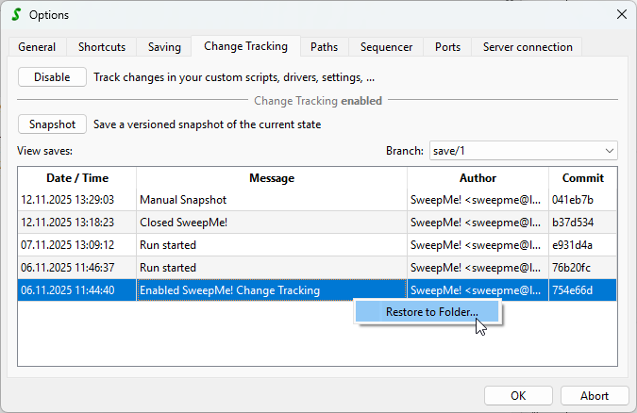Image resolution: width=637 pixels, height=413 pixels.
Task: Switch to the Ports tab
Action: [x=448, y=47]
